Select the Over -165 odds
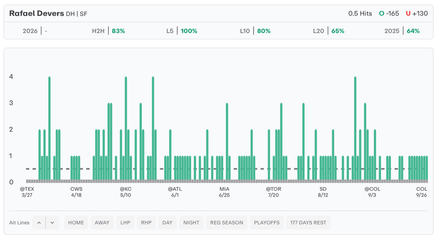 (x=389, y=13)
